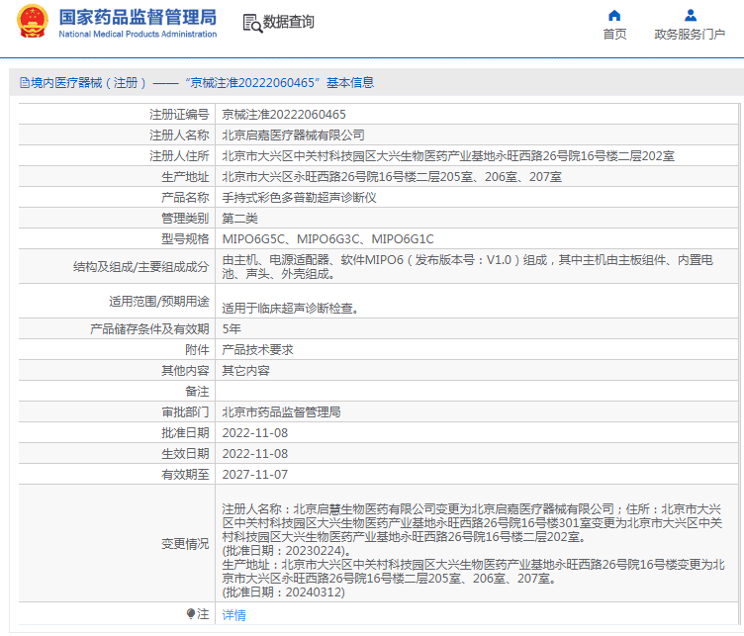
Task: Click the 政务服务门户 user icon
Action: tap(690, 16)
